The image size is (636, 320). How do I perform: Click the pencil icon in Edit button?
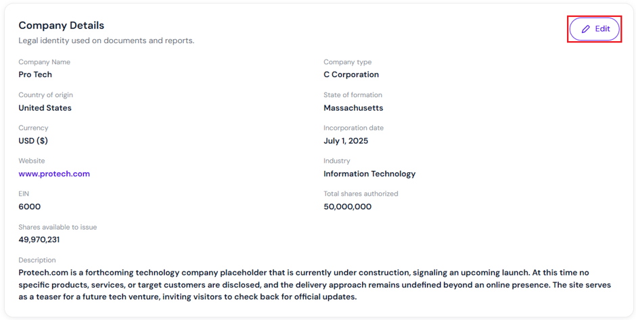[x=586, y=29]
